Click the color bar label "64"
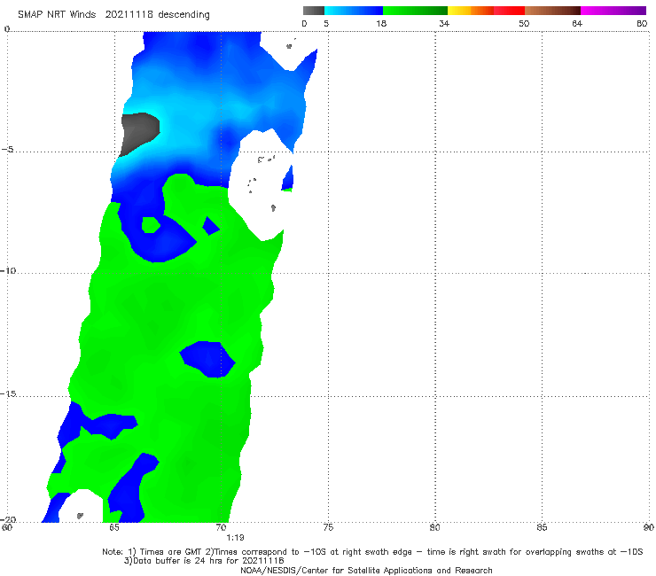Viewport: 656px width, 576px height. pos(577,24)
